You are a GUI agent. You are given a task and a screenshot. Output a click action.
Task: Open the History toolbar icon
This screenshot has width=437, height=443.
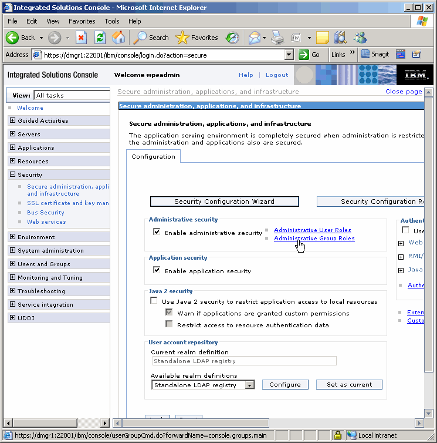click(x=232, y=38)
